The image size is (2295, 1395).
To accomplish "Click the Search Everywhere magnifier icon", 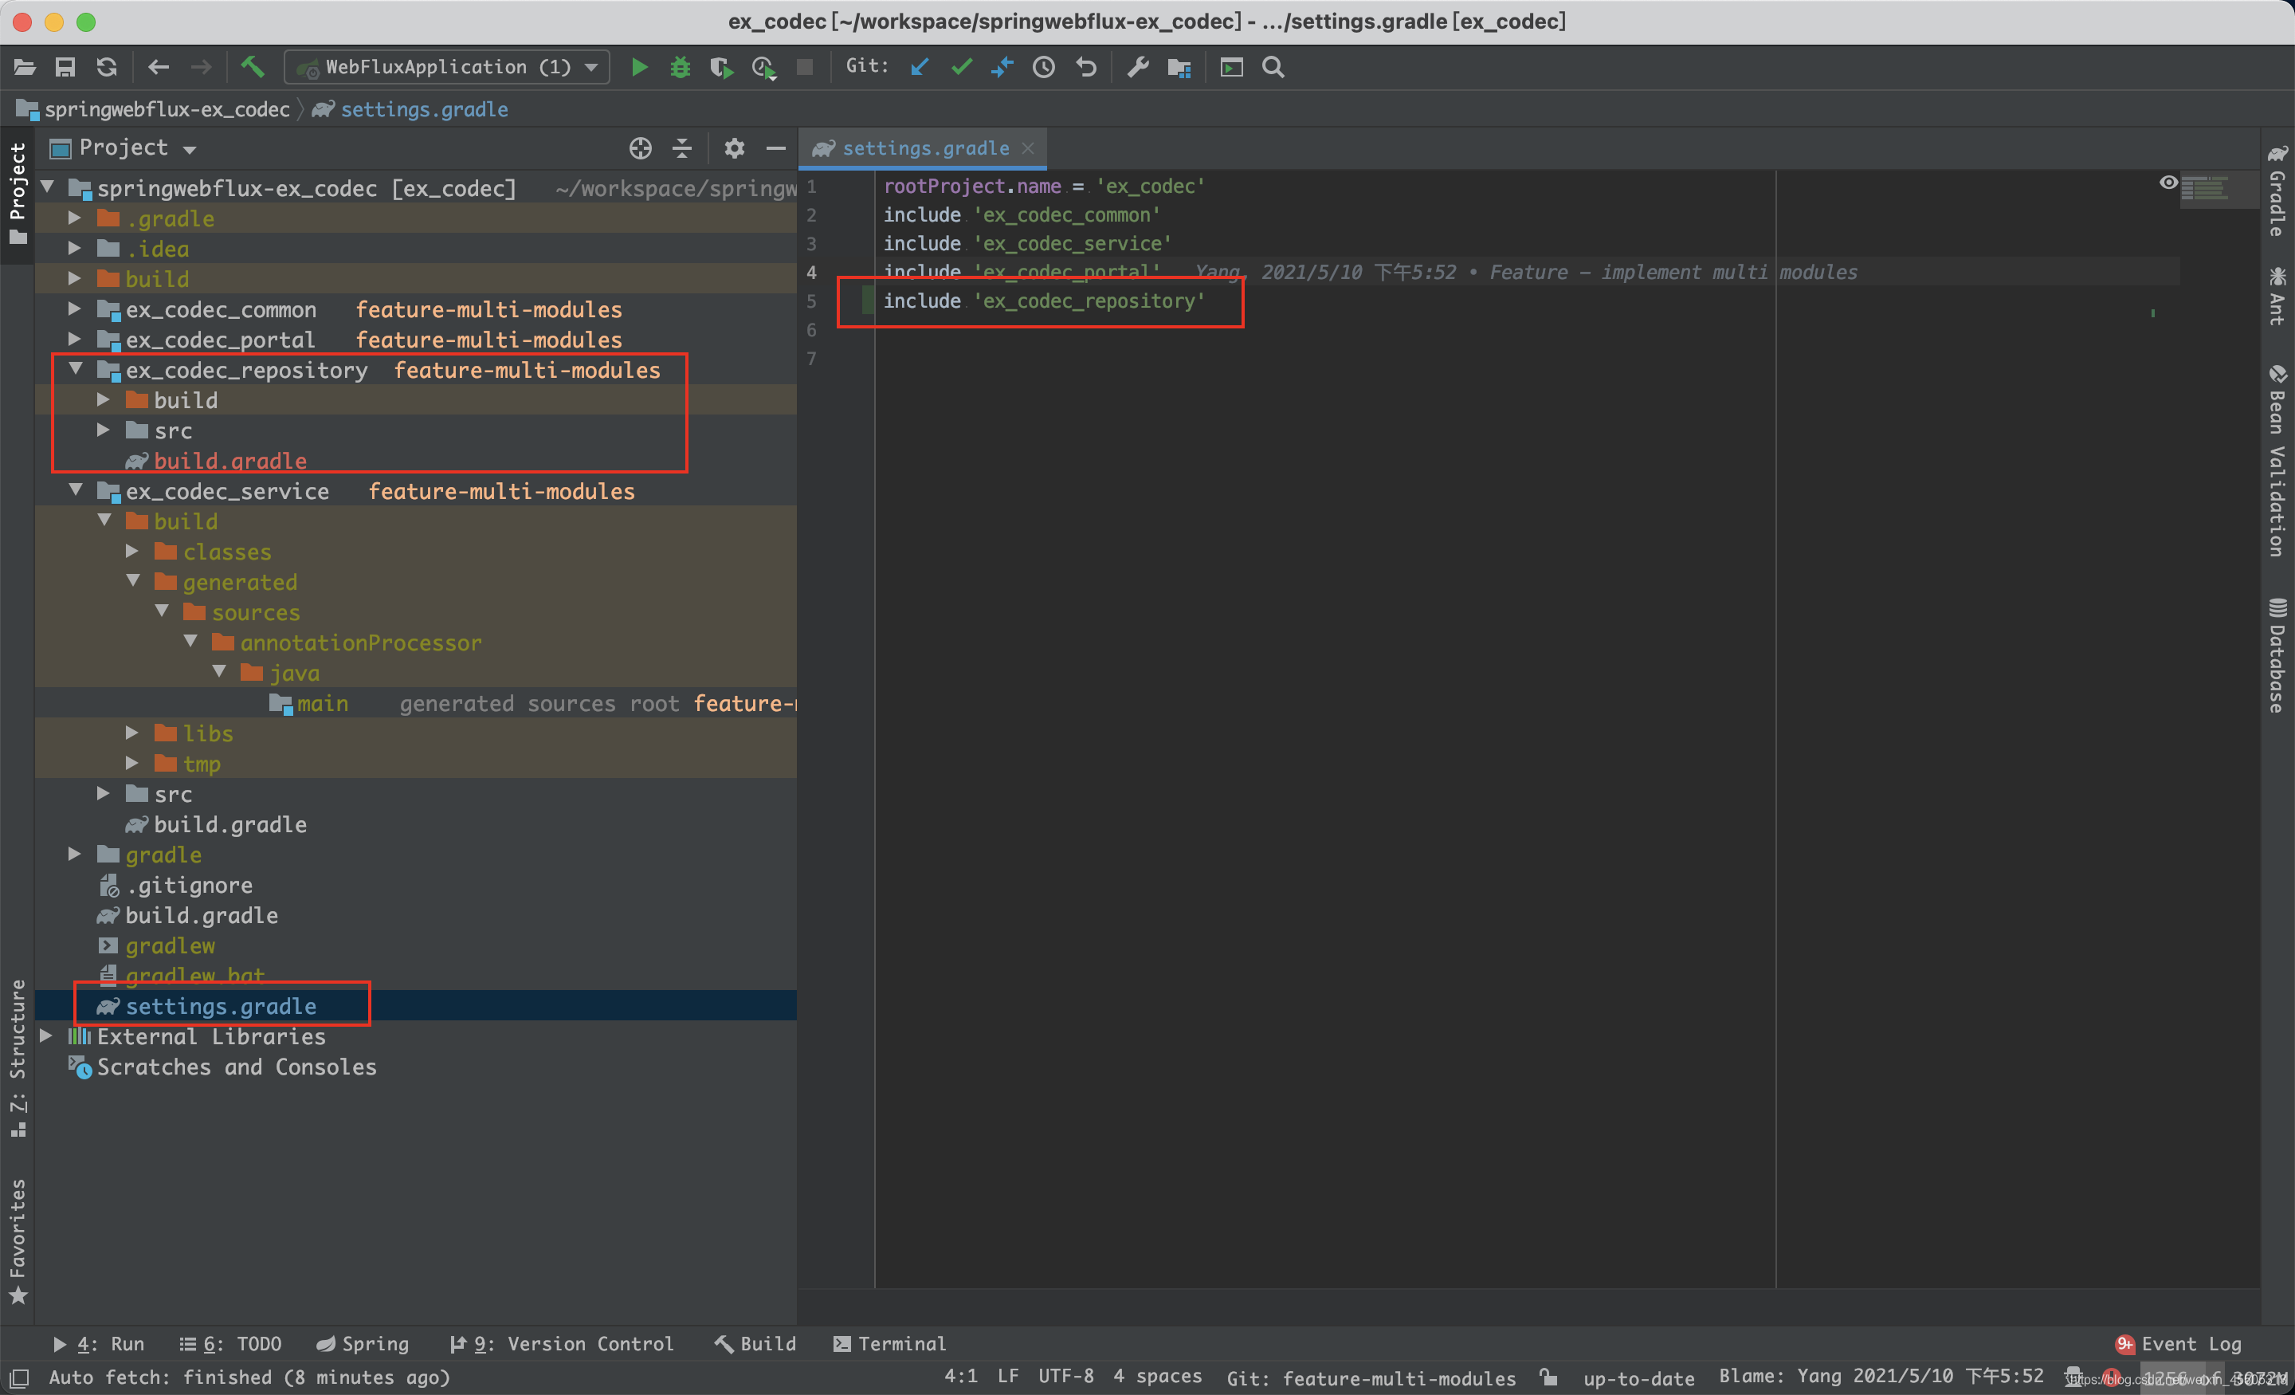I will [x=1273, y=67].
